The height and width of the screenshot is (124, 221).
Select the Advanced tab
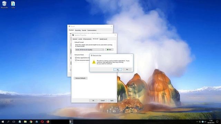(95, 39)
